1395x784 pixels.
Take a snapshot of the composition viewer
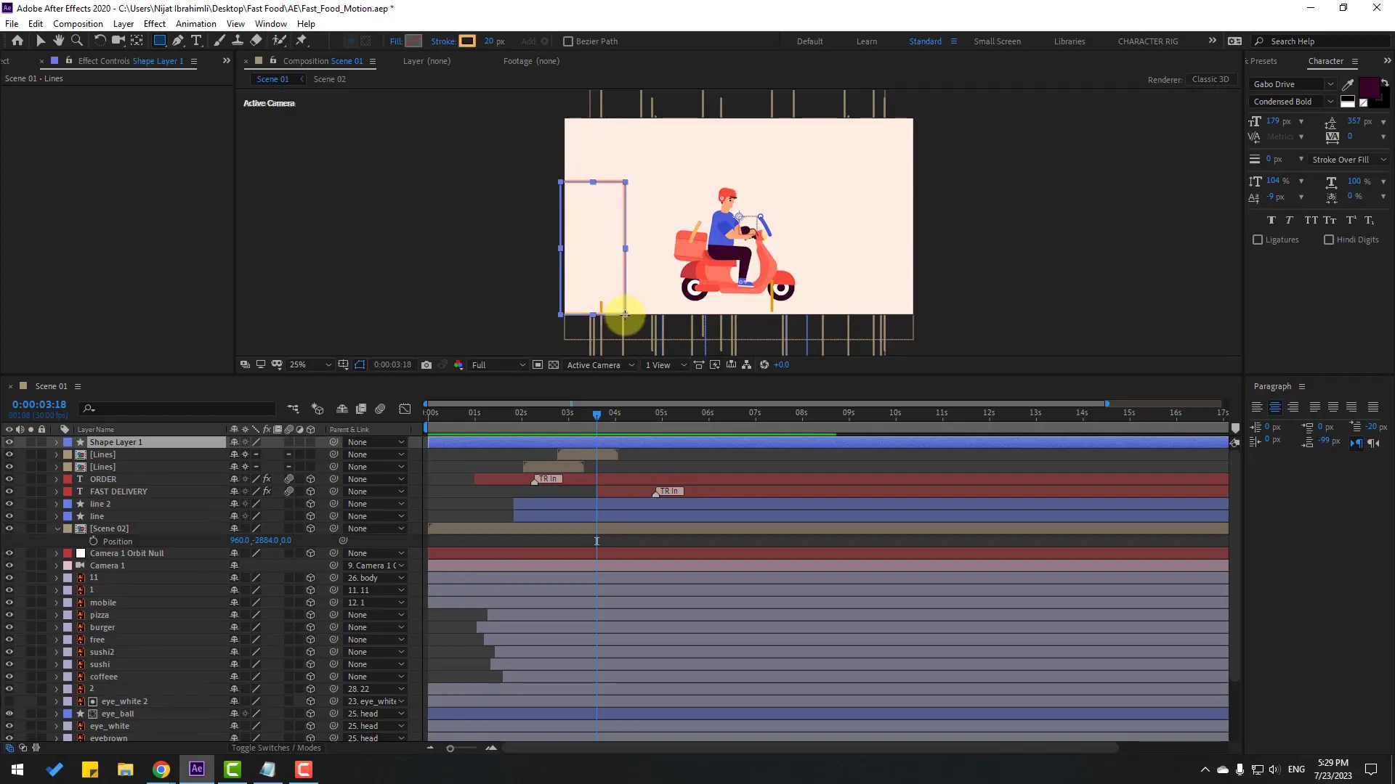426,365
